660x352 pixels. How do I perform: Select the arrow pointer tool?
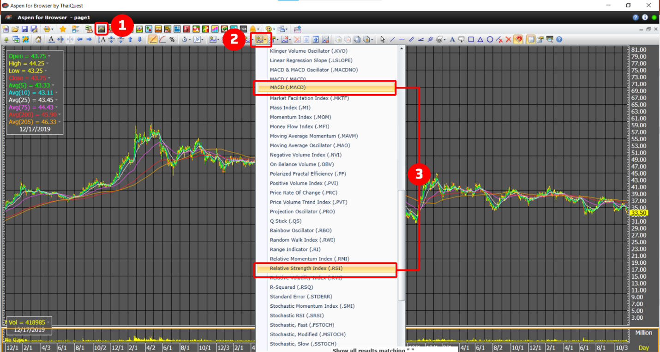click(383, 40)
